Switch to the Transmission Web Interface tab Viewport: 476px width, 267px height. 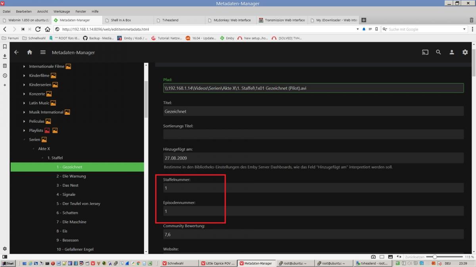[x=282, y=20]
